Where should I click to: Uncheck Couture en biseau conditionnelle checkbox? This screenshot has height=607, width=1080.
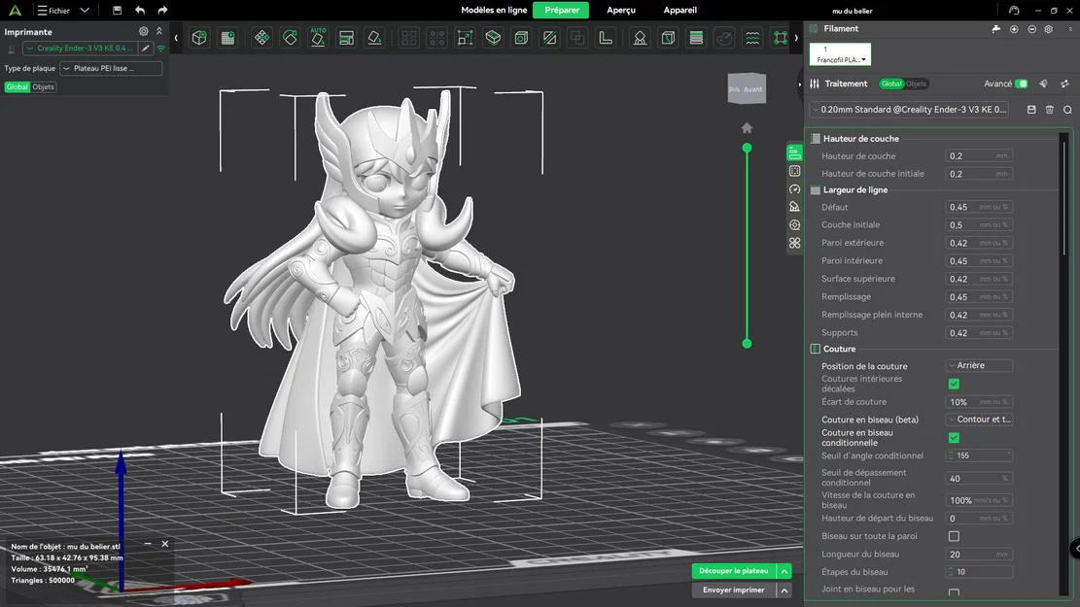point(954,438)
